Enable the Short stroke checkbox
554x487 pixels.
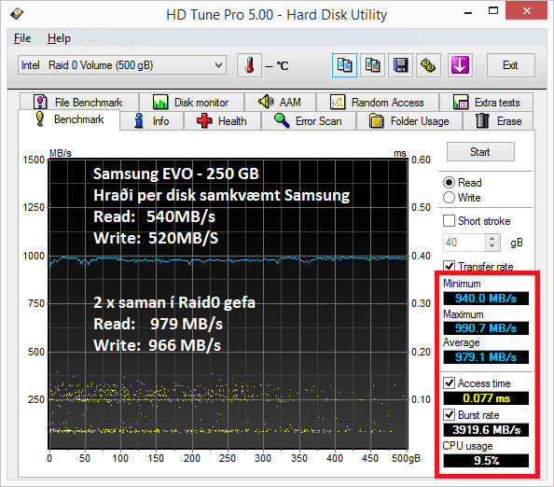click(449, 221)
